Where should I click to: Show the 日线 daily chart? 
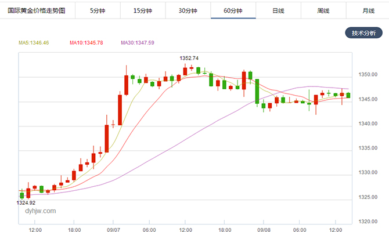[x=279, y=10]
